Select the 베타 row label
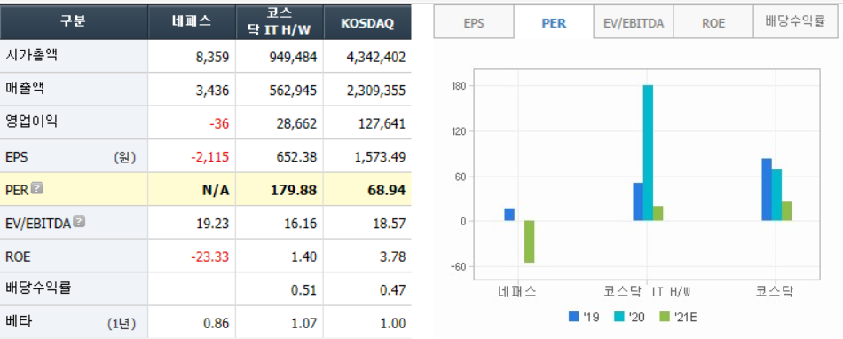The height and width of the screenshot is (339, 843). [x=19, y=322]
